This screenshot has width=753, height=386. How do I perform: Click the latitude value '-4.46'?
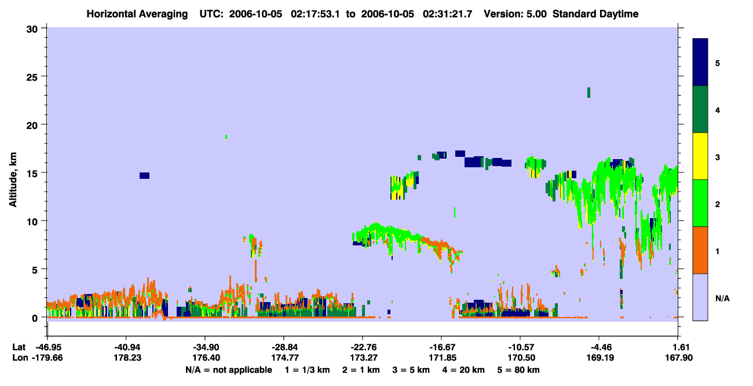coord(599,347)
